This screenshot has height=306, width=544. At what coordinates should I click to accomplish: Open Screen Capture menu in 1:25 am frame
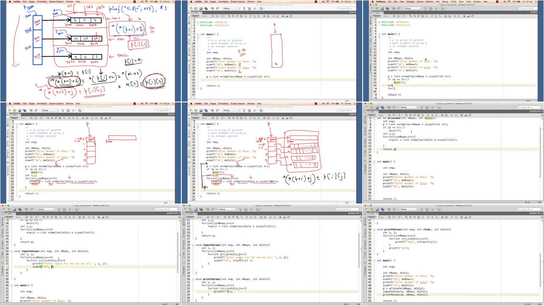click(x=238, y=2)
